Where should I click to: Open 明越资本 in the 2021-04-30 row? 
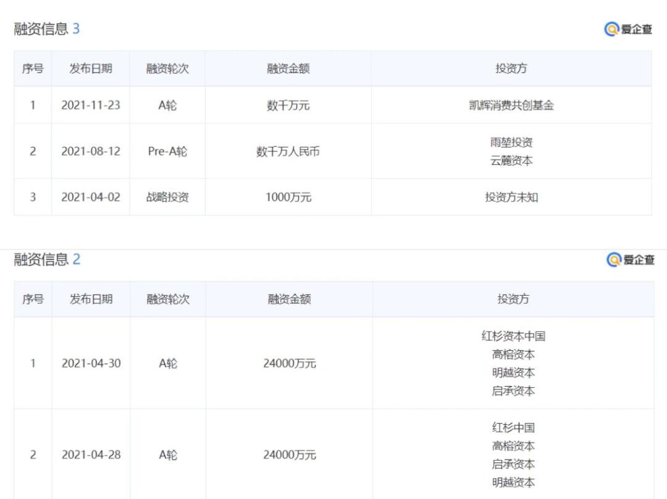point(513,372)
